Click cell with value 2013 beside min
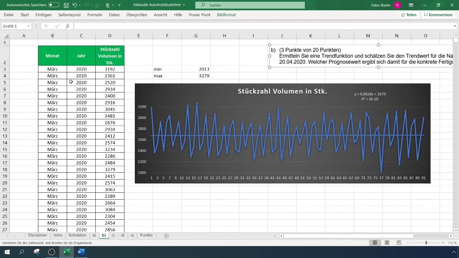This screenshot has height=258, width=459. [x=196, y=69]
